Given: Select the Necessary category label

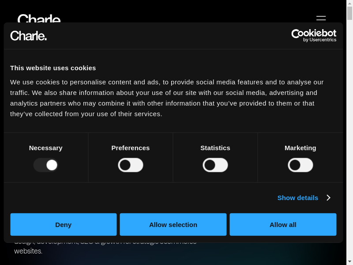Looking at the screenshot, I should pyautogui.click(x=46, y=148).
